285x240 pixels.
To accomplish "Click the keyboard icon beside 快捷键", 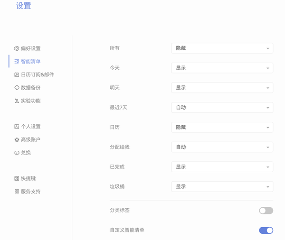I will tap(17, 178).
